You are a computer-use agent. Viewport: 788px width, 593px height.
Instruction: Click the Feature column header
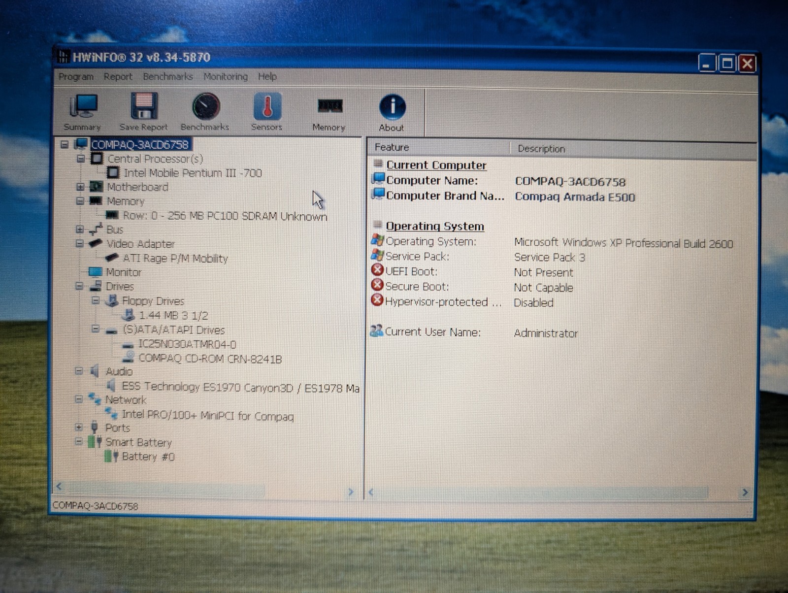tap(438, 147)
